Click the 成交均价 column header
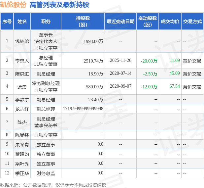 [170, 21]
